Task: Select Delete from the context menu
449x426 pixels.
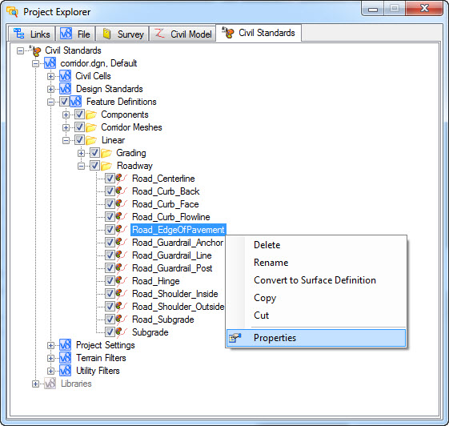Action: (267, 245)
